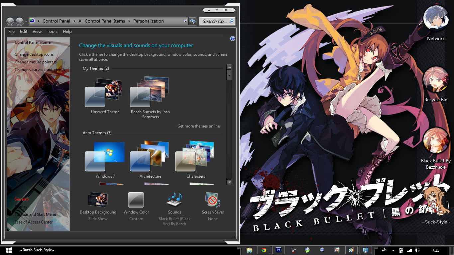Launch Google Chrome from the taskbar
This screenshot has width=454, height=255.
click(x=264, y=250)
